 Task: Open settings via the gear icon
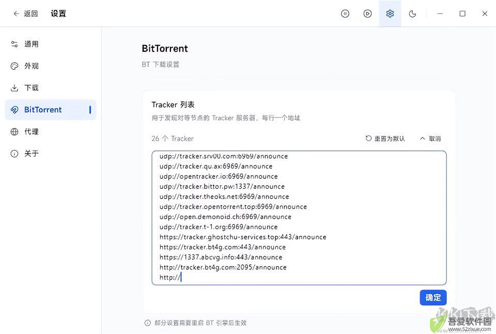click(x=390, y=13)
